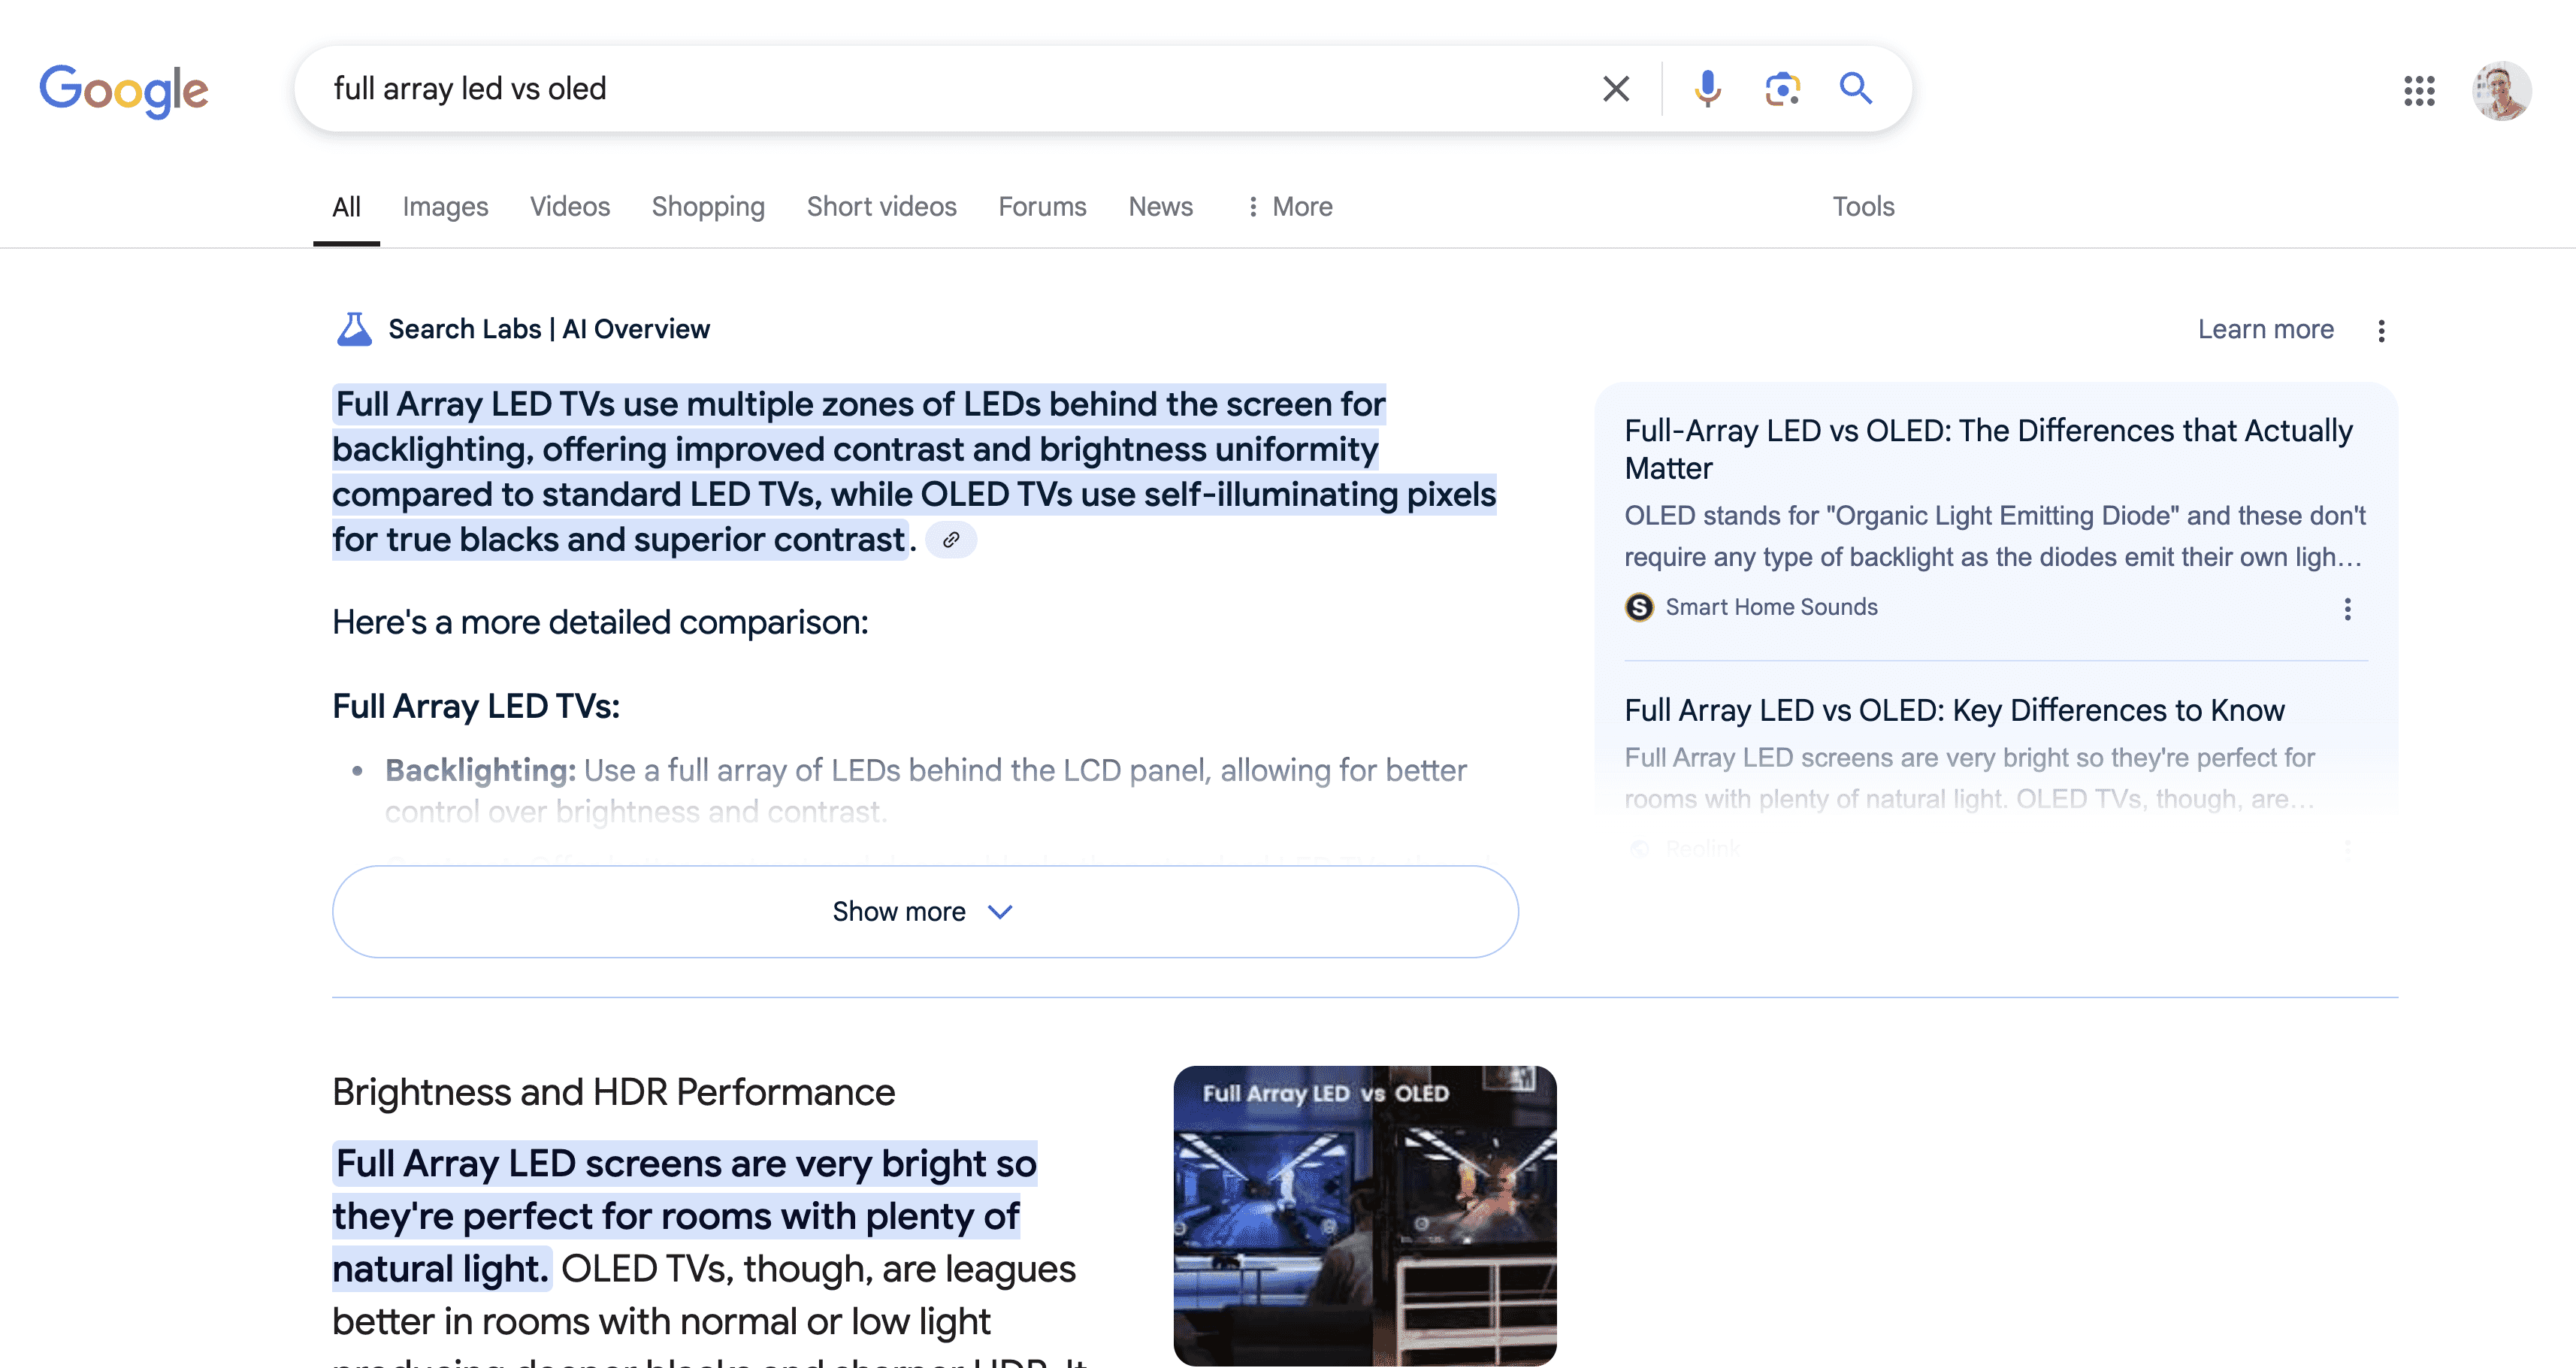Open the Google apps grid
This screenshot has width=2576, height=1368.
point(2419,91)
